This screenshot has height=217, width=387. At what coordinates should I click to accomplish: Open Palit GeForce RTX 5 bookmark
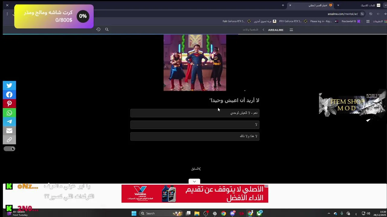tap(237, 21)
